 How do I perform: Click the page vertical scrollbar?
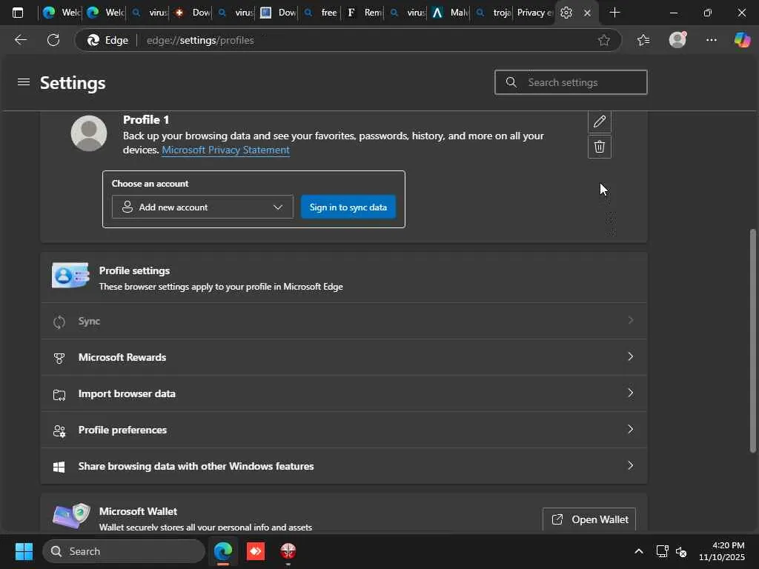[753, 341]
